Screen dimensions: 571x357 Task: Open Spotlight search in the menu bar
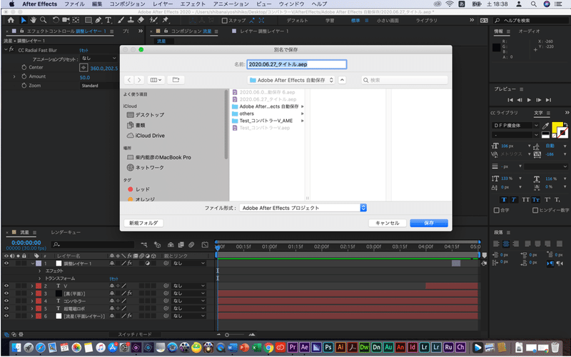pyautogui.click(x=533, y=4)
